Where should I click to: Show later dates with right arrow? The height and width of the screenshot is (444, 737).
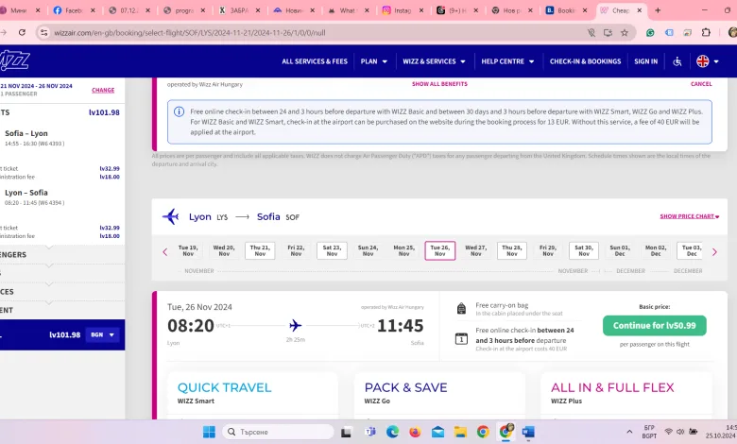click(714, 252)
